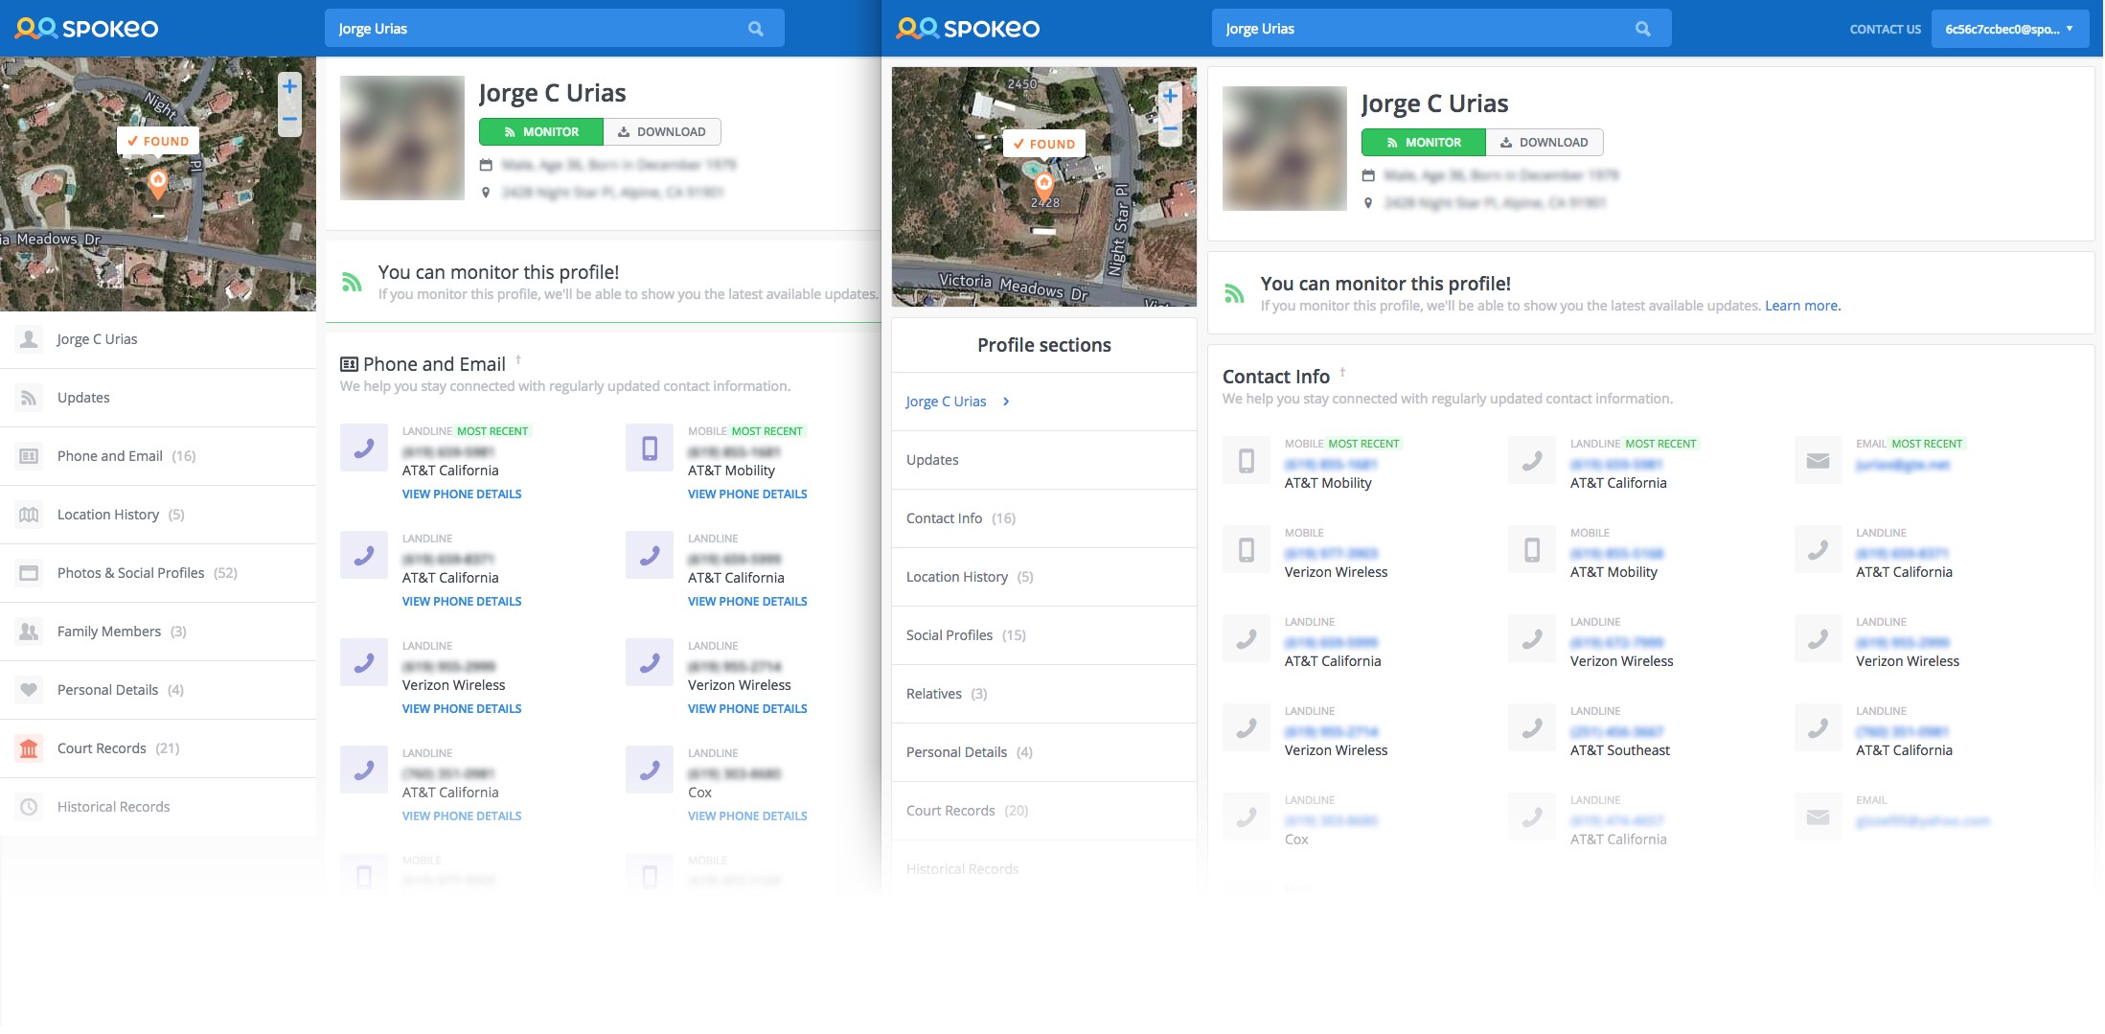Open the account email dropdown in the header
The image size is (2105, 1034).
(2009, 29)
